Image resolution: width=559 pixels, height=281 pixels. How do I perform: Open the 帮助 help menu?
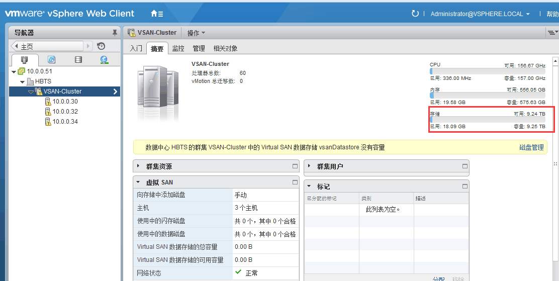[552, 14]
